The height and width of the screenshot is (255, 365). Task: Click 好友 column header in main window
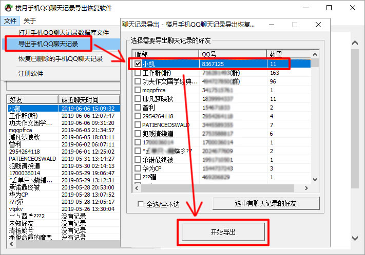32,100
